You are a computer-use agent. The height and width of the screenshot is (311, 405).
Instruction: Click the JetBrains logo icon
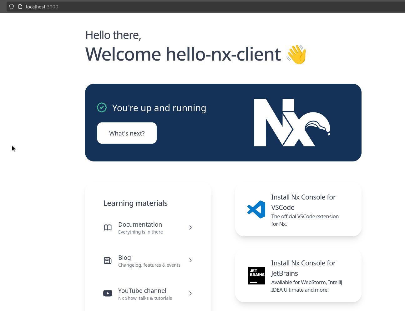click(256, 276)
